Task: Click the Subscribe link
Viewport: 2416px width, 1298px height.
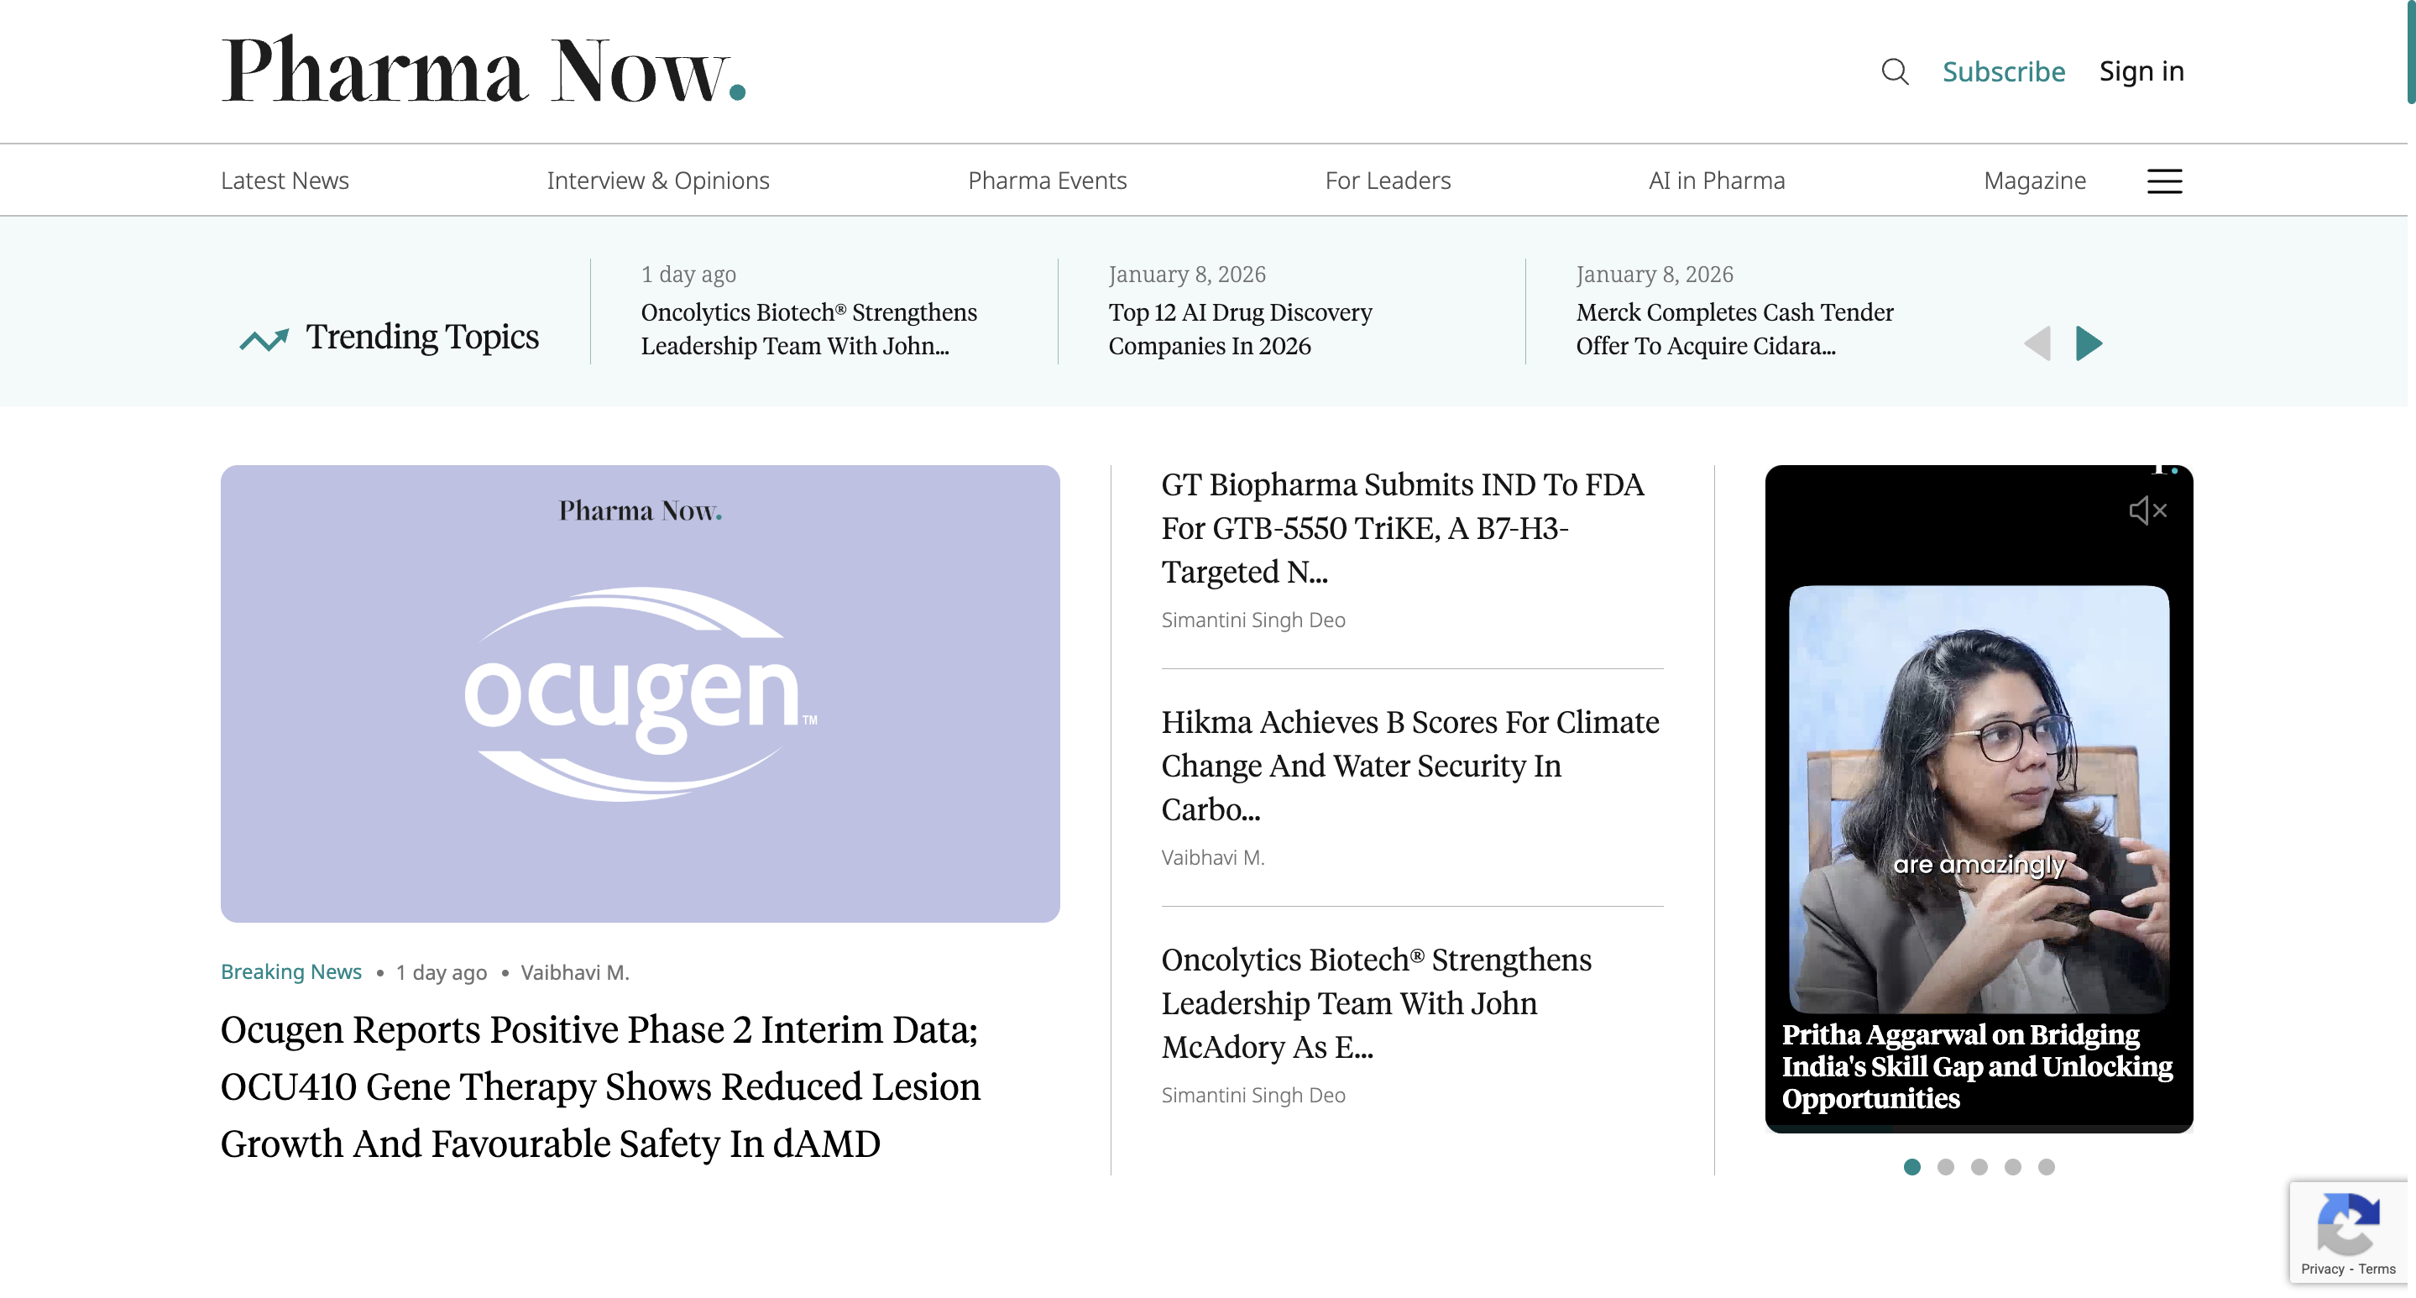Action: [x=2003, y=71]
